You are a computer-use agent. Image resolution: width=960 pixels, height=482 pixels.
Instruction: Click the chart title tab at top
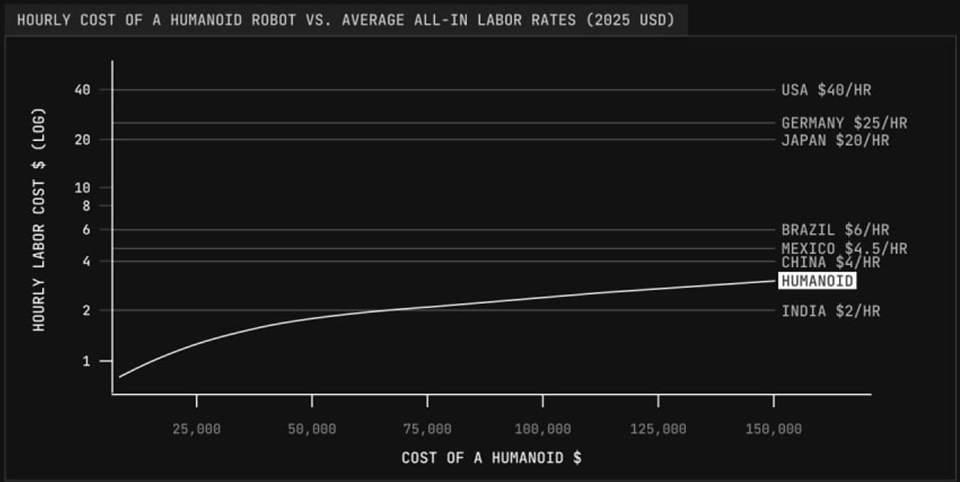(345, 20)
